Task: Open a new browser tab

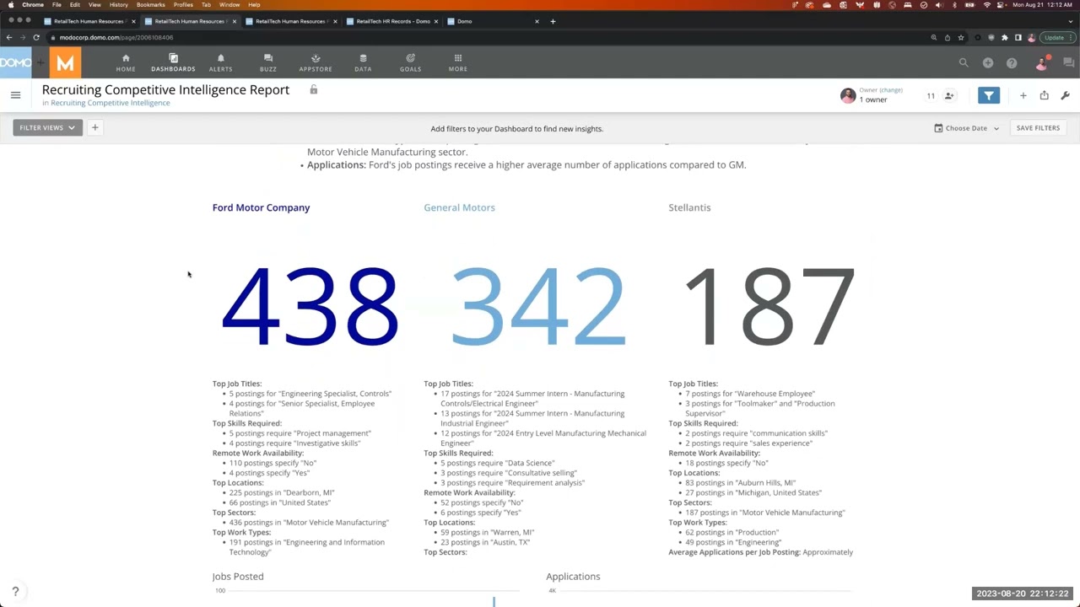Action: coord(553,21)
